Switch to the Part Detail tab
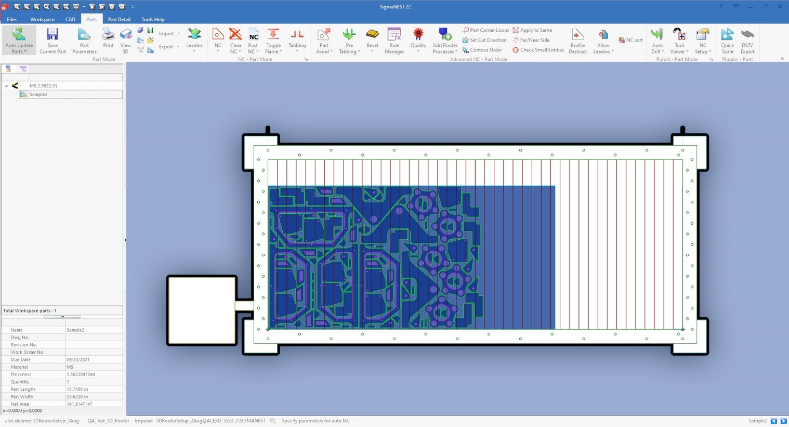The width and height of the screenshot is (789, 427). (x=119, y=19)
